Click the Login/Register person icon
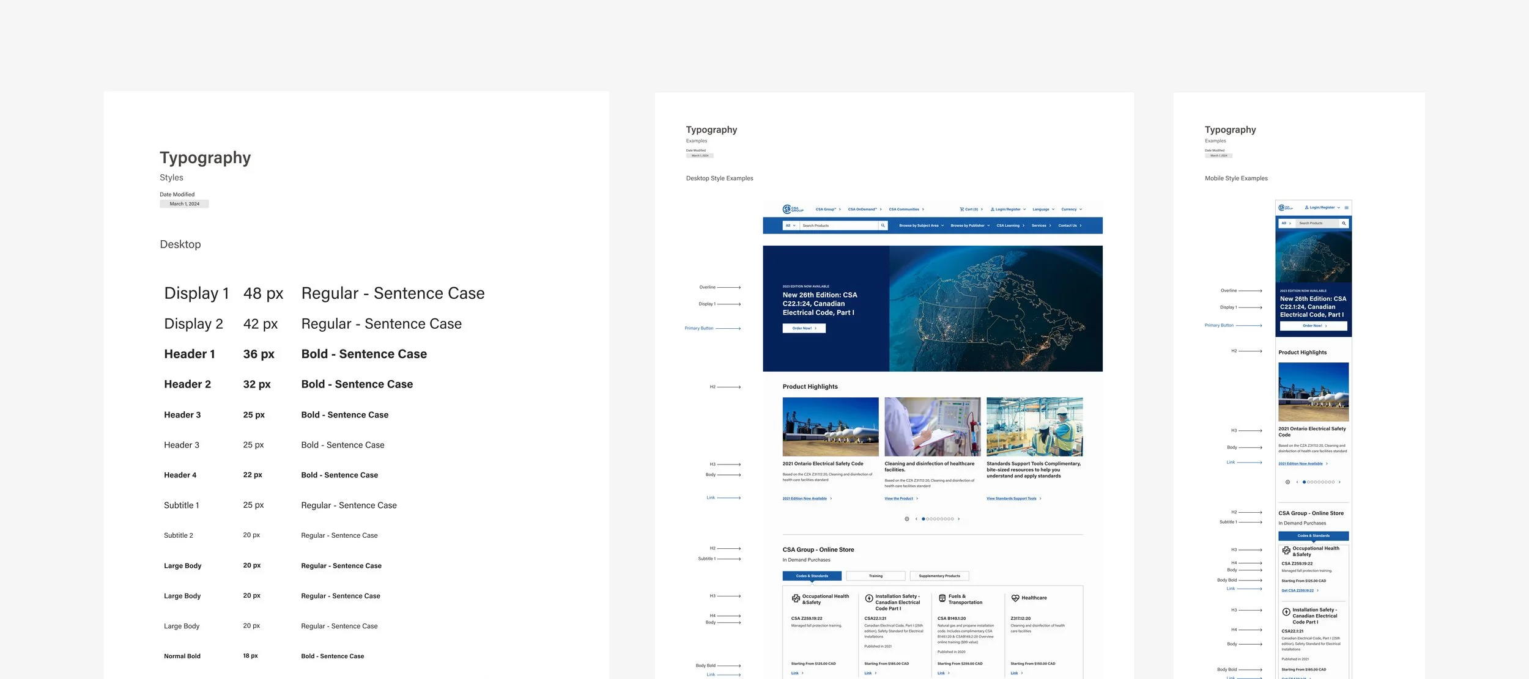The height and width of the screenshot is (679, 1529). pos(991,209)
